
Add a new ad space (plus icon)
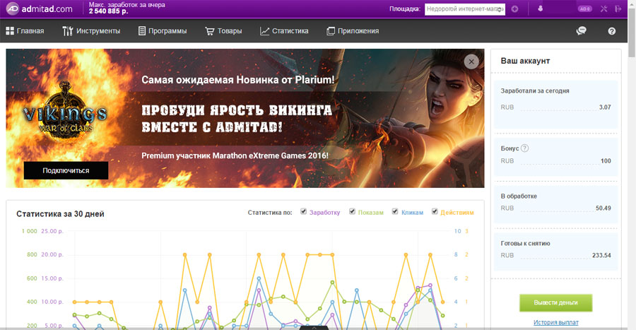point(514,9)
